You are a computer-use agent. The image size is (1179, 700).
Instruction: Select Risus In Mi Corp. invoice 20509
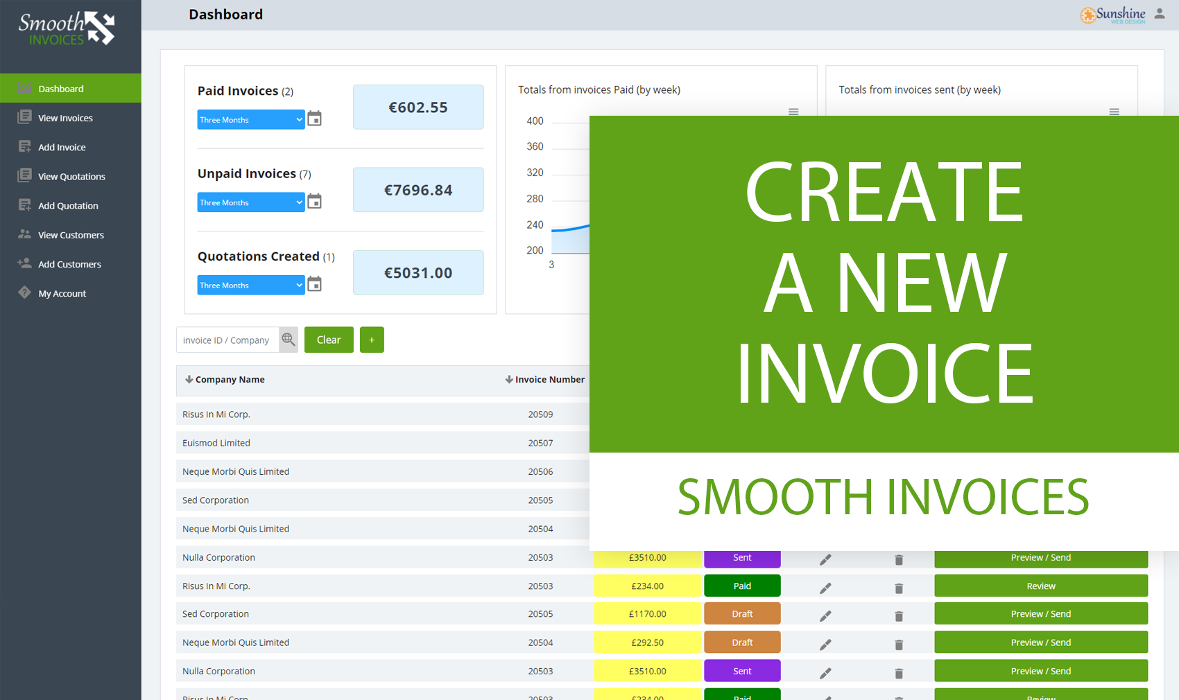(x=383, y=414)
